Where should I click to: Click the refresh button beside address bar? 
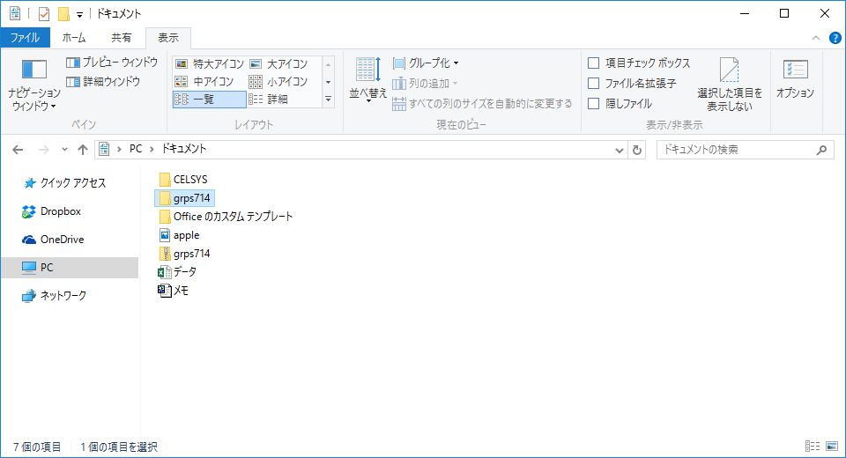click(x=638, y=150)
